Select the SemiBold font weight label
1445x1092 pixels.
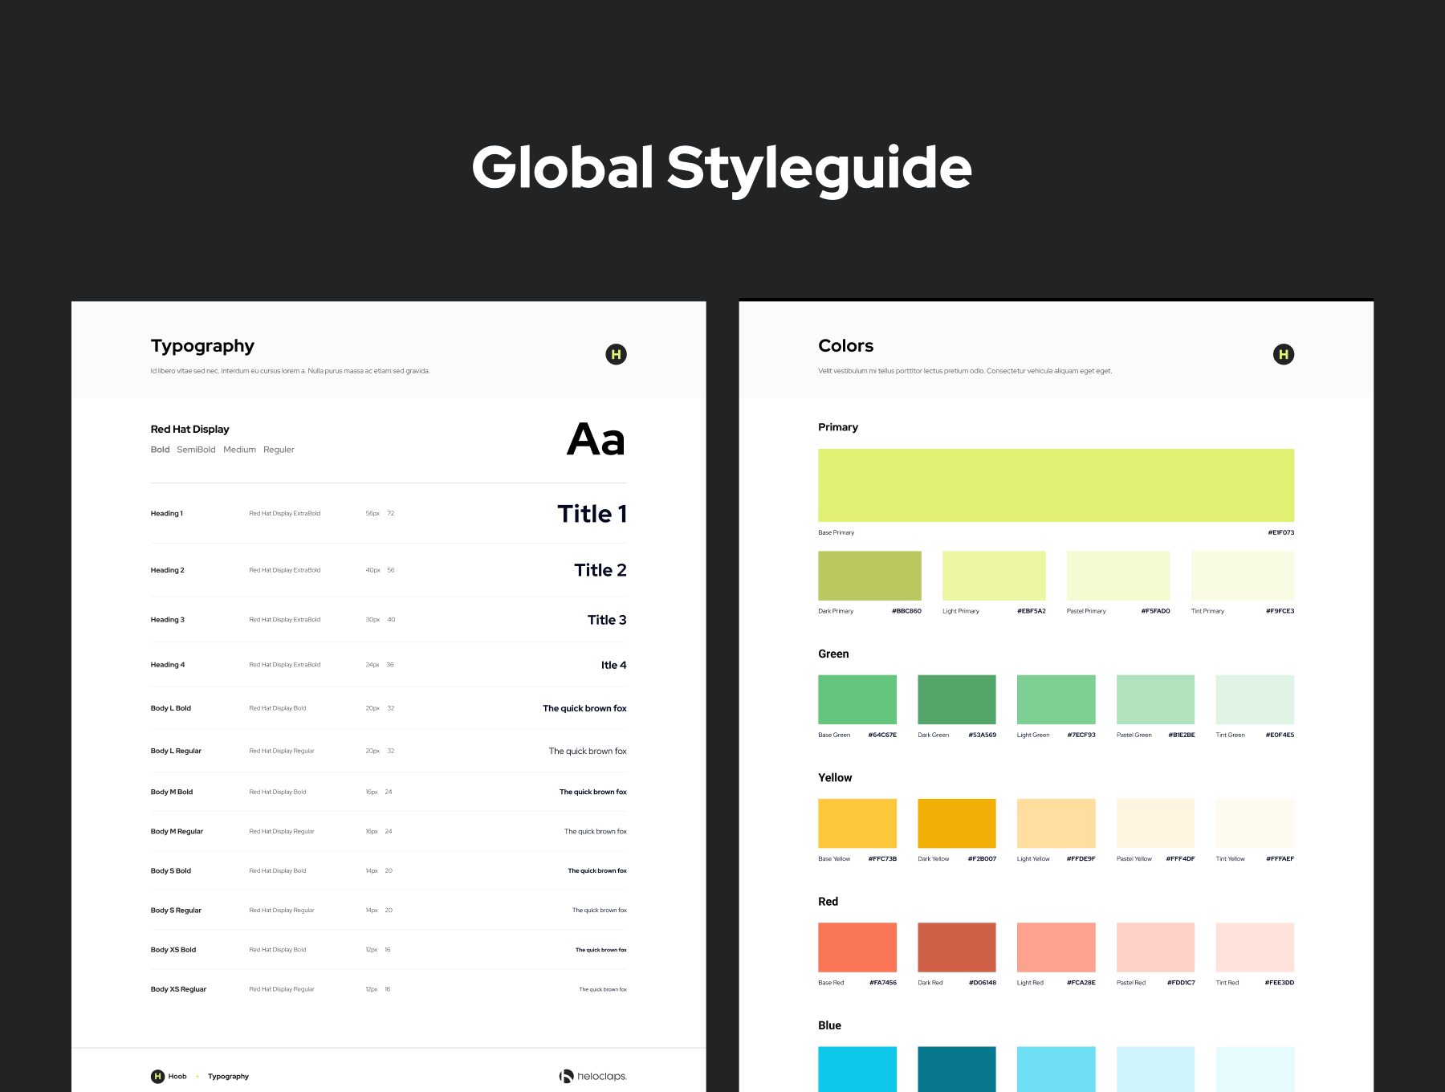tap(196, 450)
